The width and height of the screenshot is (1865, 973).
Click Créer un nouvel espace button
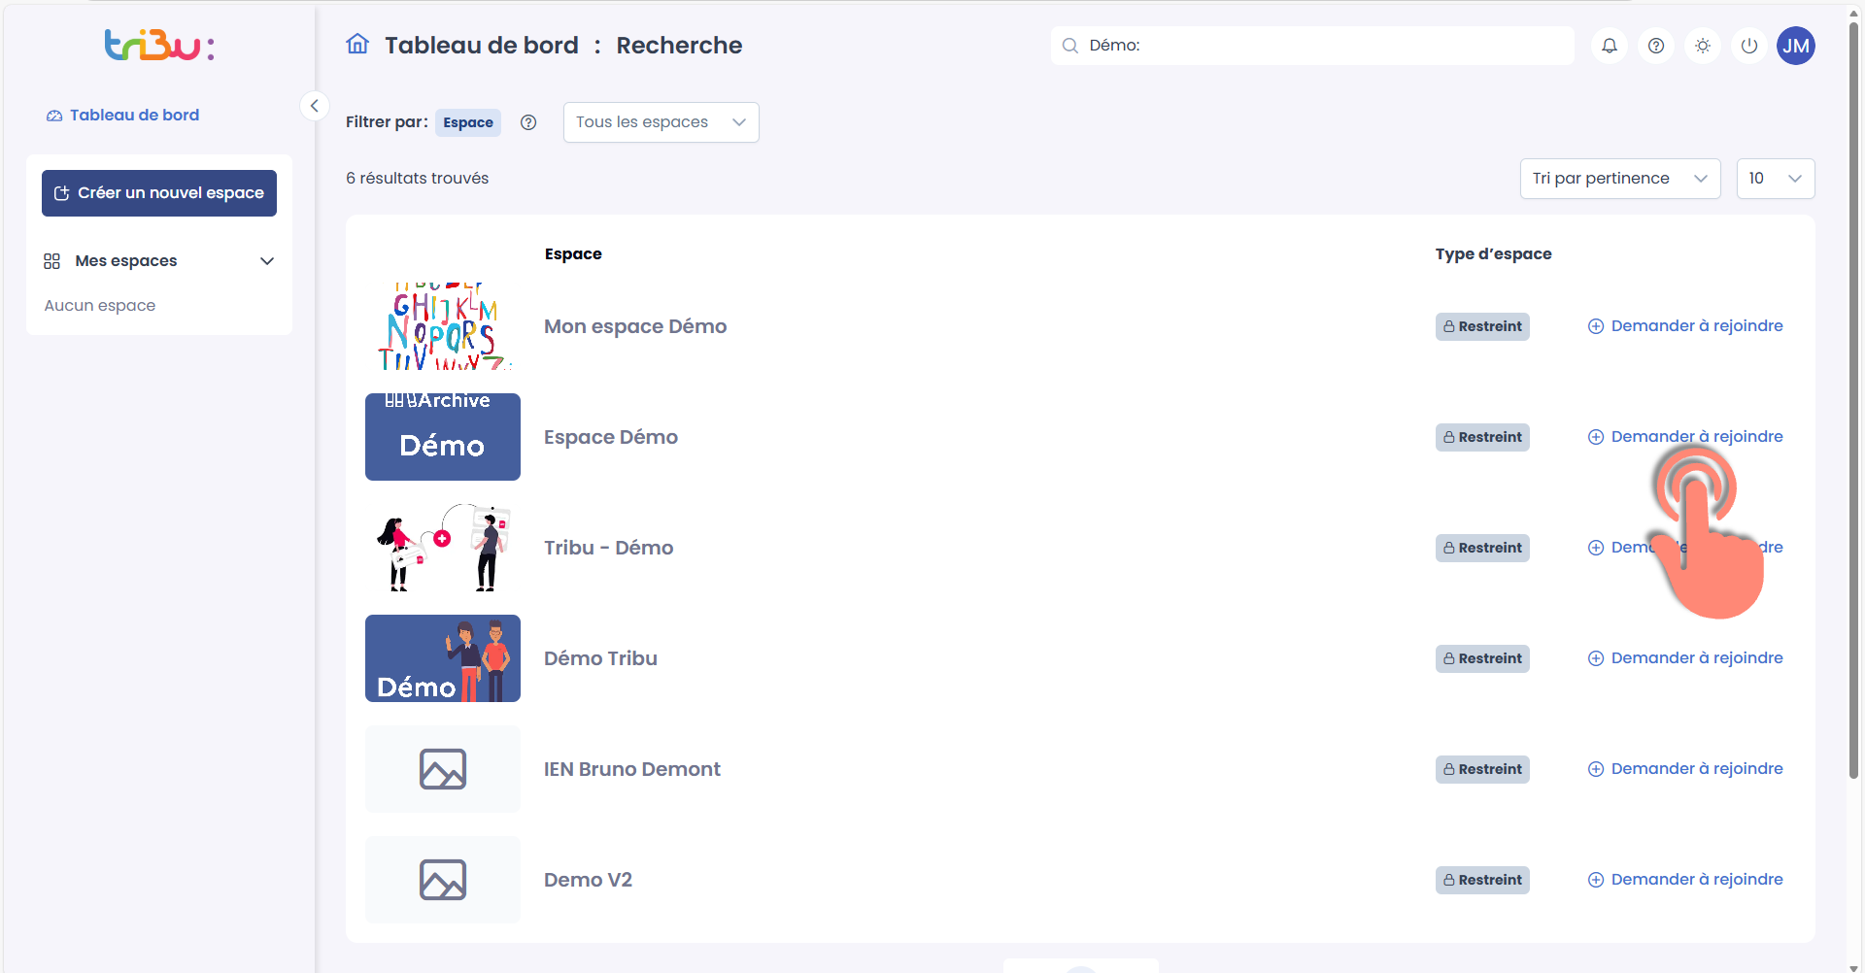(x=159, y=193)
